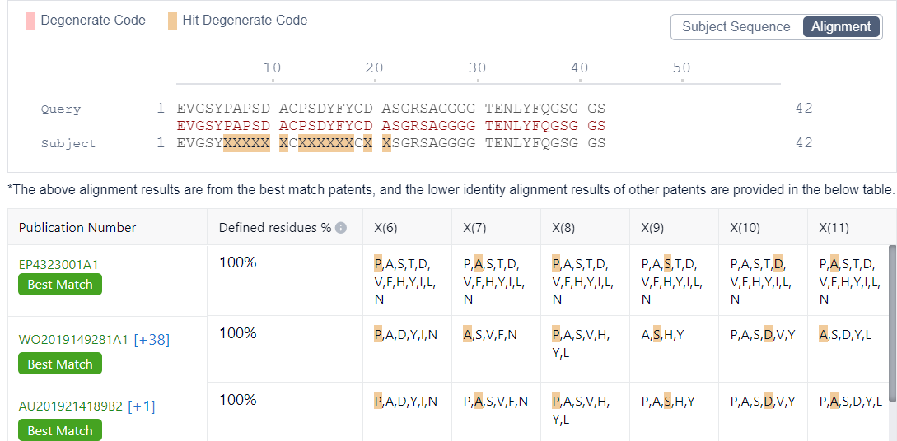Expand the +1 related patents

[x=142, y=406]
